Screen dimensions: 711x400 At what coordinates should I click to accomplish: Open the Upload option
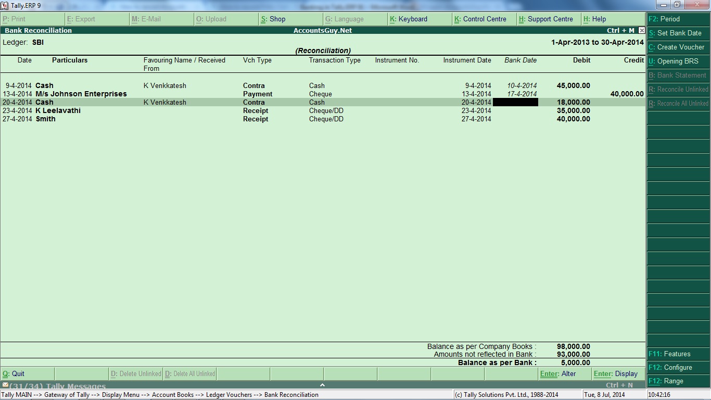tap(226, 19)
